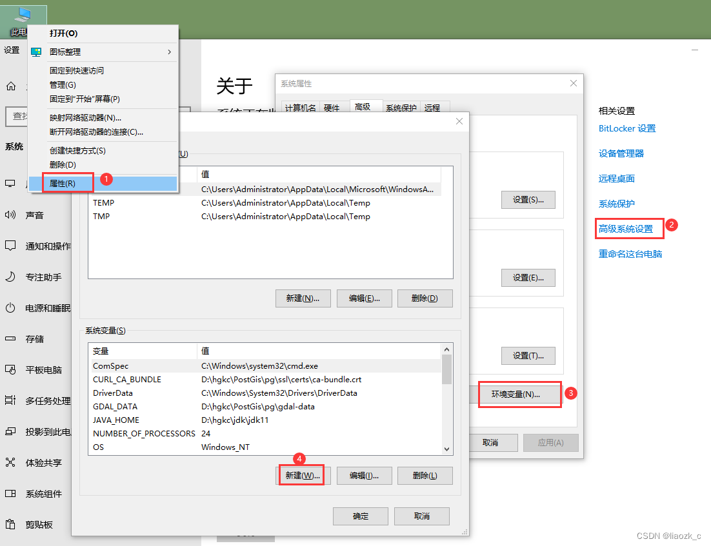Choose 映射网络驱动器(N)... menu entry

click(103, 118)
